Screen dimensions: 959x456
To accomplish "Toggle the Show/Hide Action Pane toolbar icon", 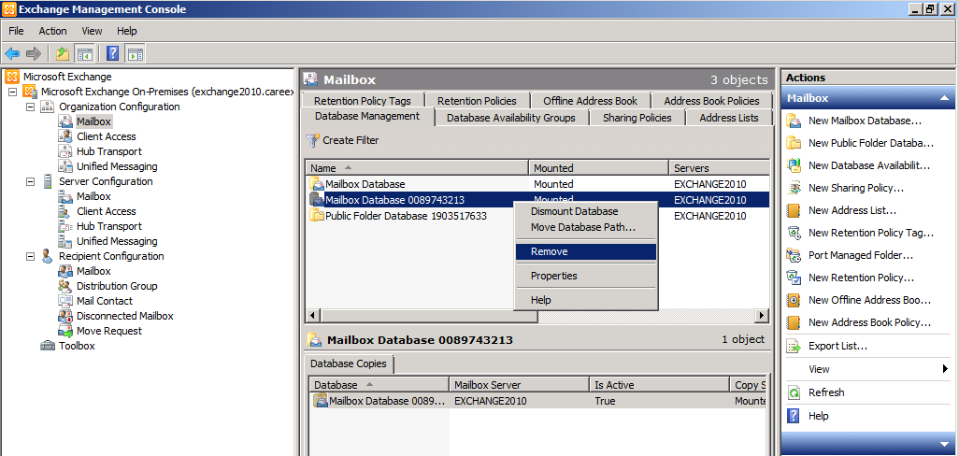I will click(x=136, y=54).
